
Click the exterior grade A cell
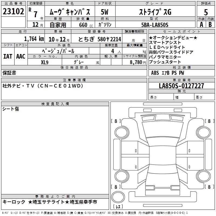tap(201, 24)
